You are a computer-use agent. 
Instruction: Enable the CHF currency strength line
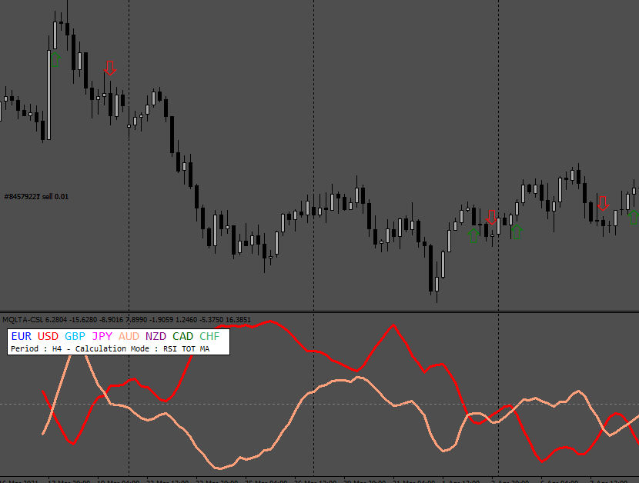pos(209,336)
